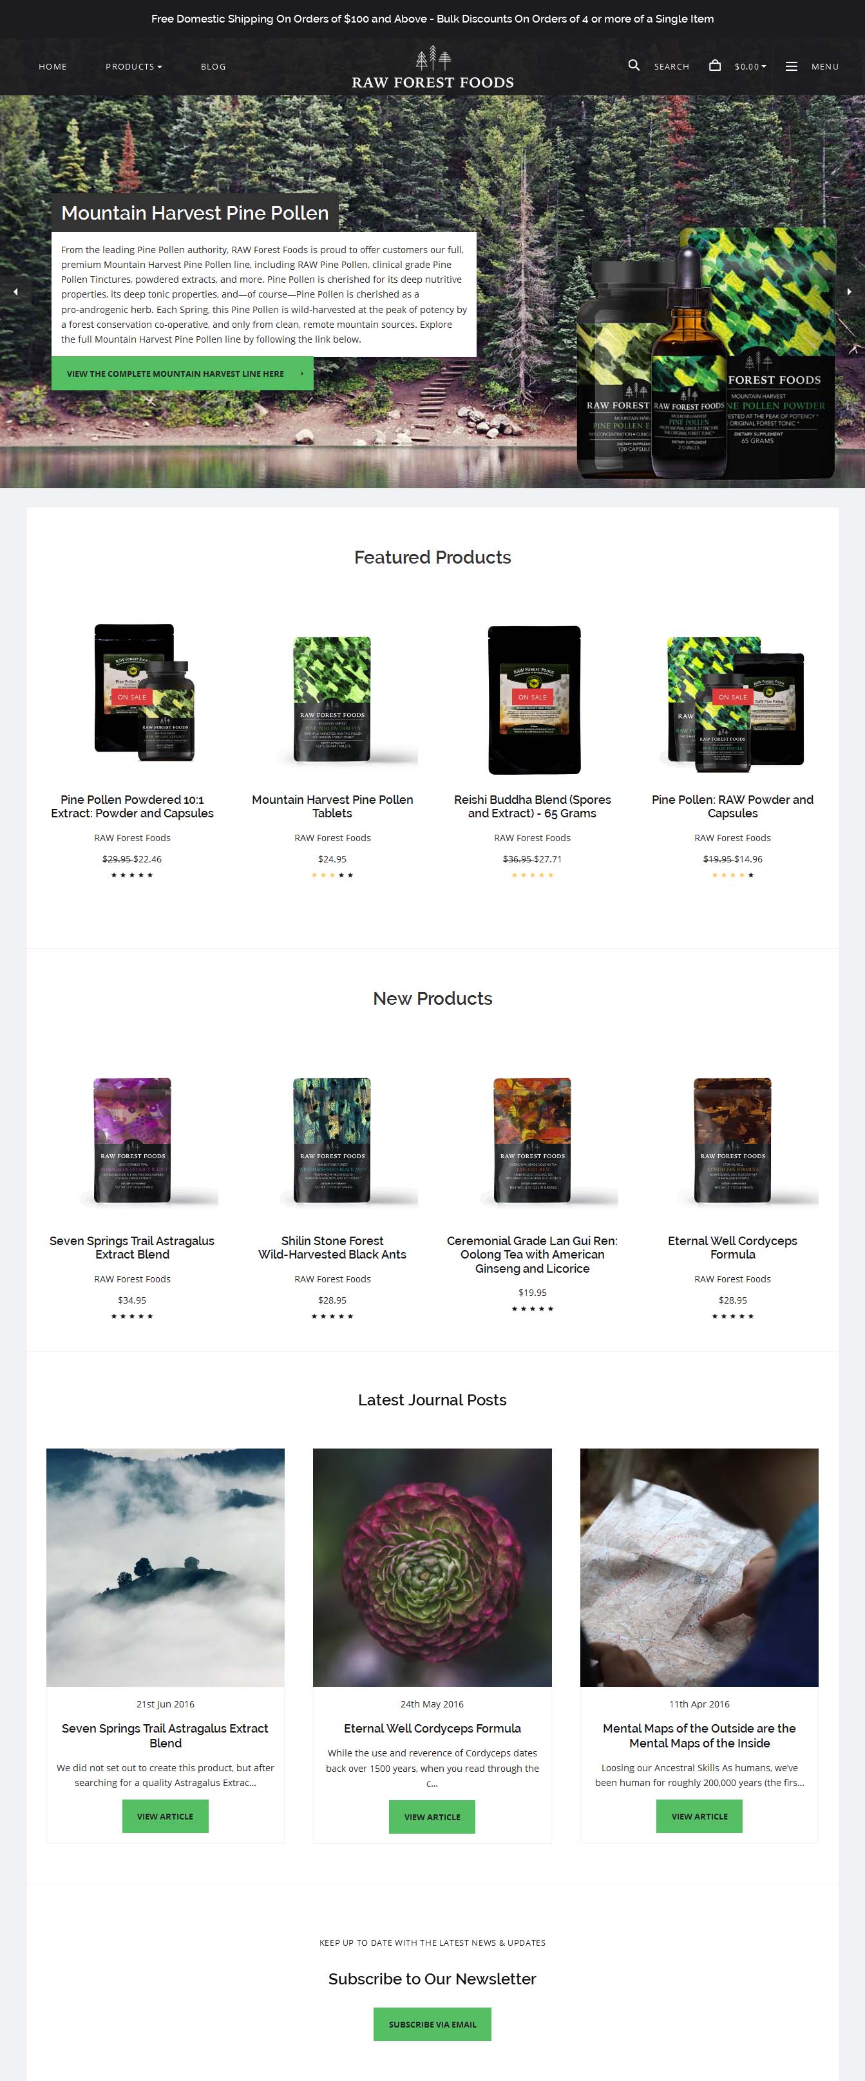Open Shilin Stone Forest Black Ants product link
865x2081 pixels.
[332, 1248]
